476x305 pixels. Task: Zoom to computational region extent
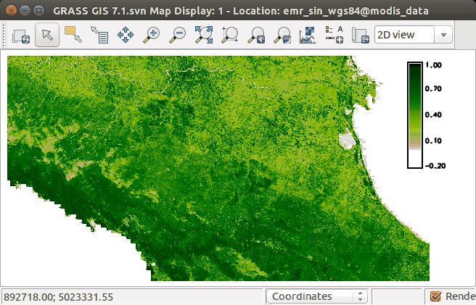[x=230, y=34]
